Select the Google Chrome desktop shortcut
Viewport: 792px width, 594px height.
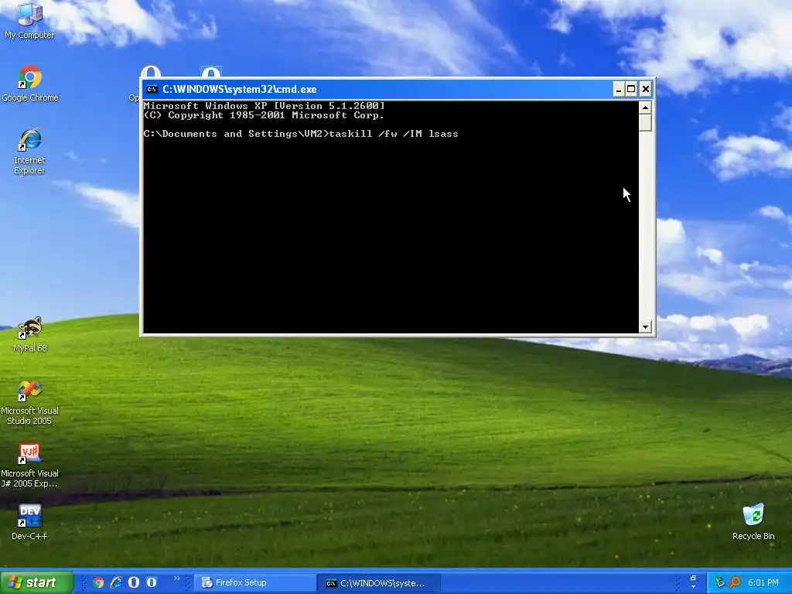click(30, 84)
